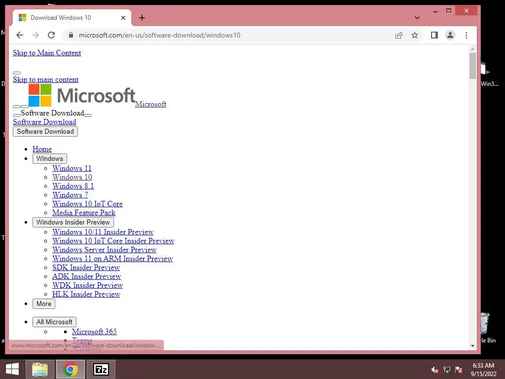Open the Windows 8.1 link
Image resolution: width=505 pixels, height=379 pixels.
(x=73, y=186)
